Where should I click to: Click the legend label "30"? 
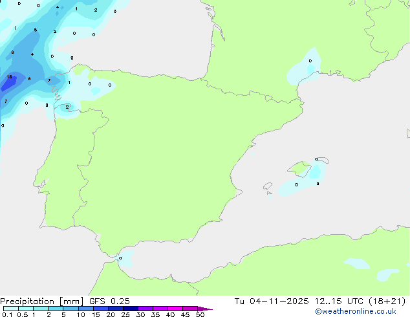tap(140, 314)
